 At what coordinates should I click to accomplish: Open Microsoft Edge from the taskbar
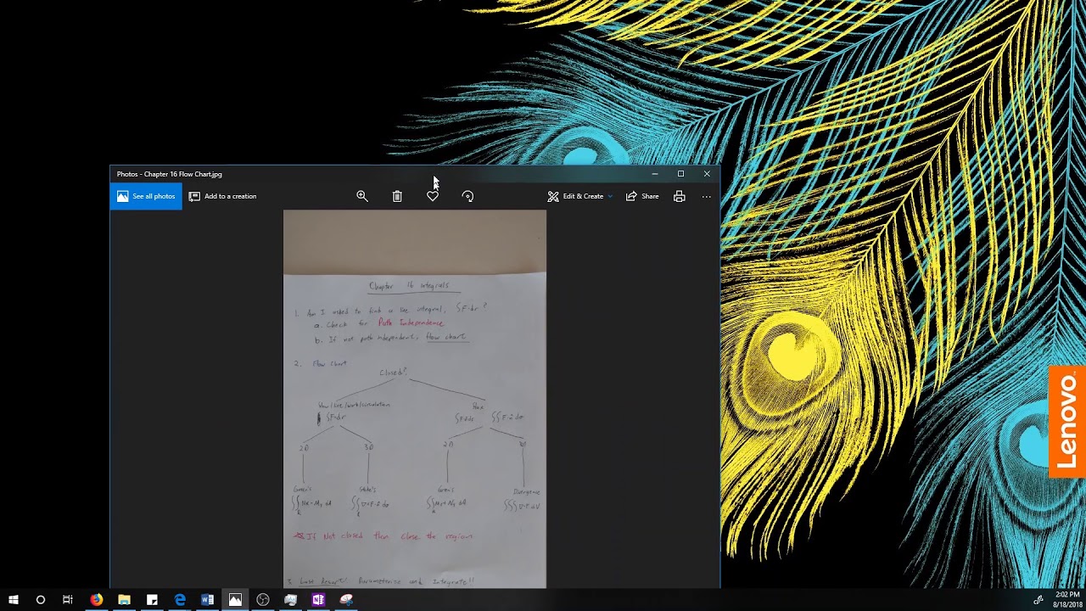click(x=180, y=600)
